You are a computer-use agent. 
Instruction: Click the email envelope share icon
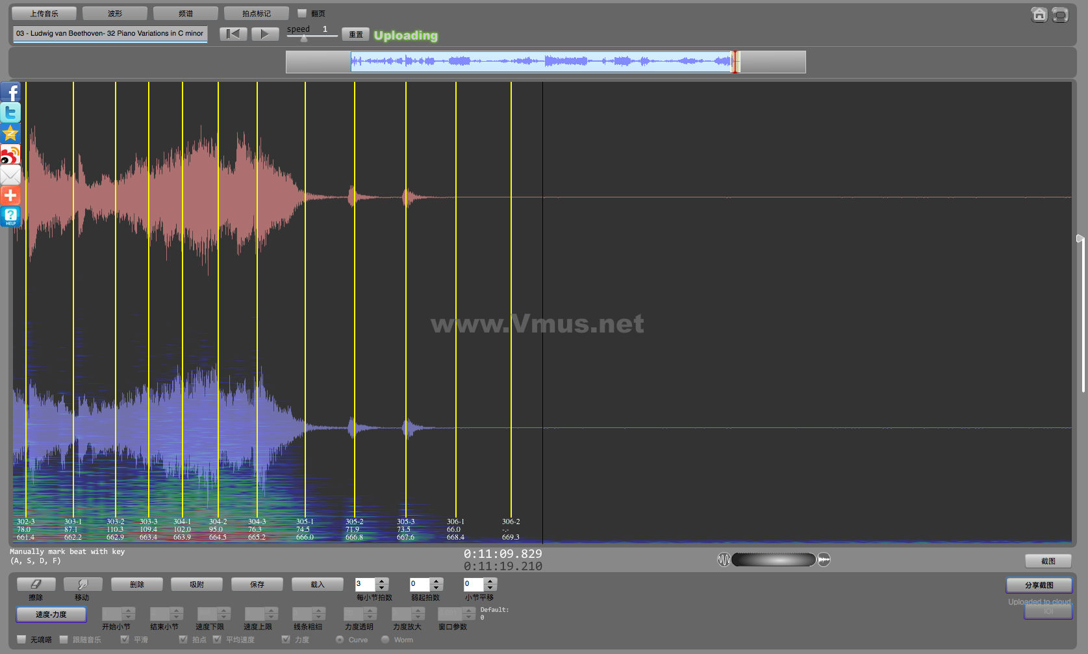click(x=10, y=175)
